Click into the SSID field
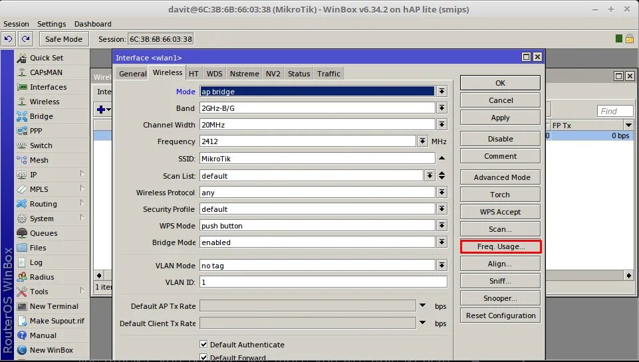This screenshot has height=362, width=639. (x=317, y=158)
